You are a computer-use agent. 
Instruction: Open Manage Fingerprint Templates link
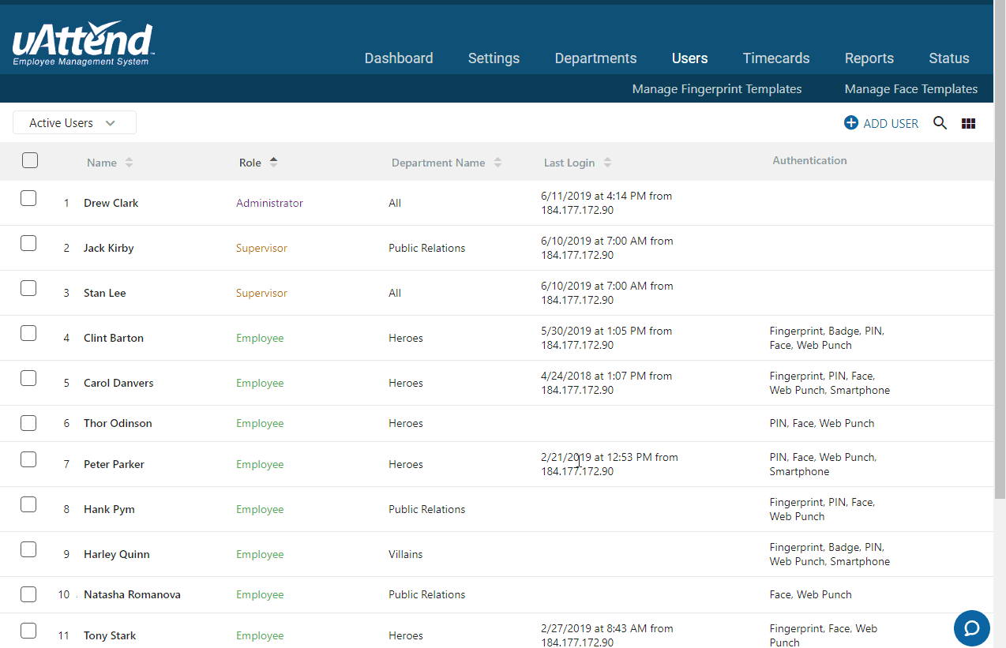click(716, 89)
